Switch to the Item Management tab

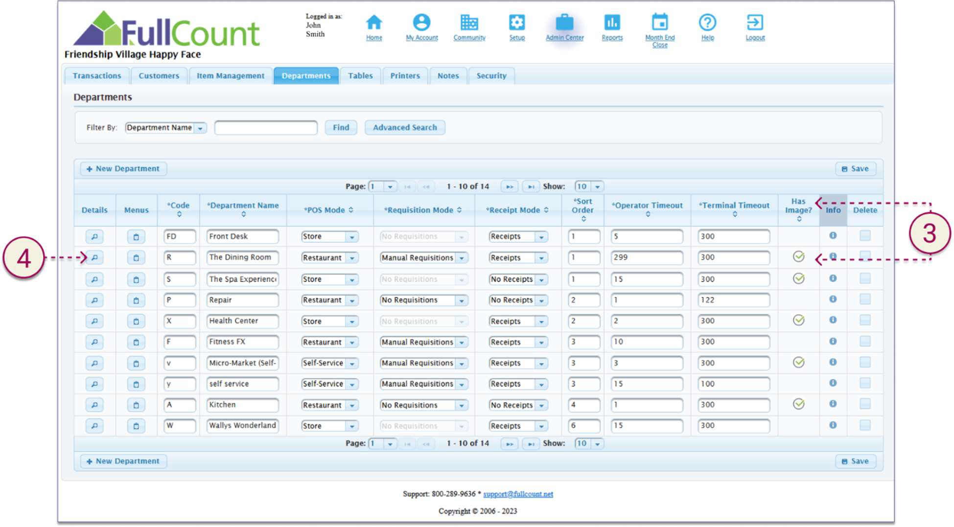[x=230, y=76]
